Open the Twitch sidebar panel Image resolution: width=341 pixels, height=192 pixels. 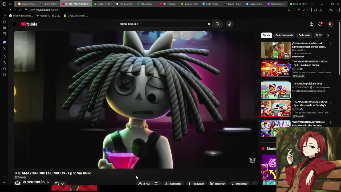(x=4, y=42)
